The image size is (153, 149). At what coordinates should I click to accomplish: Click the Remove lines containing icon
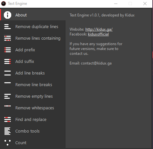(7, 38)
